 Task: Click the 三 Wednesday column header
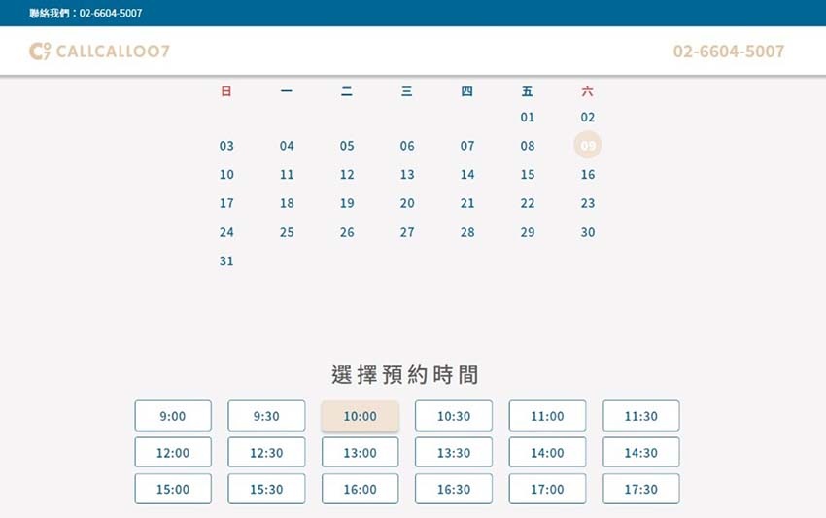407,91
